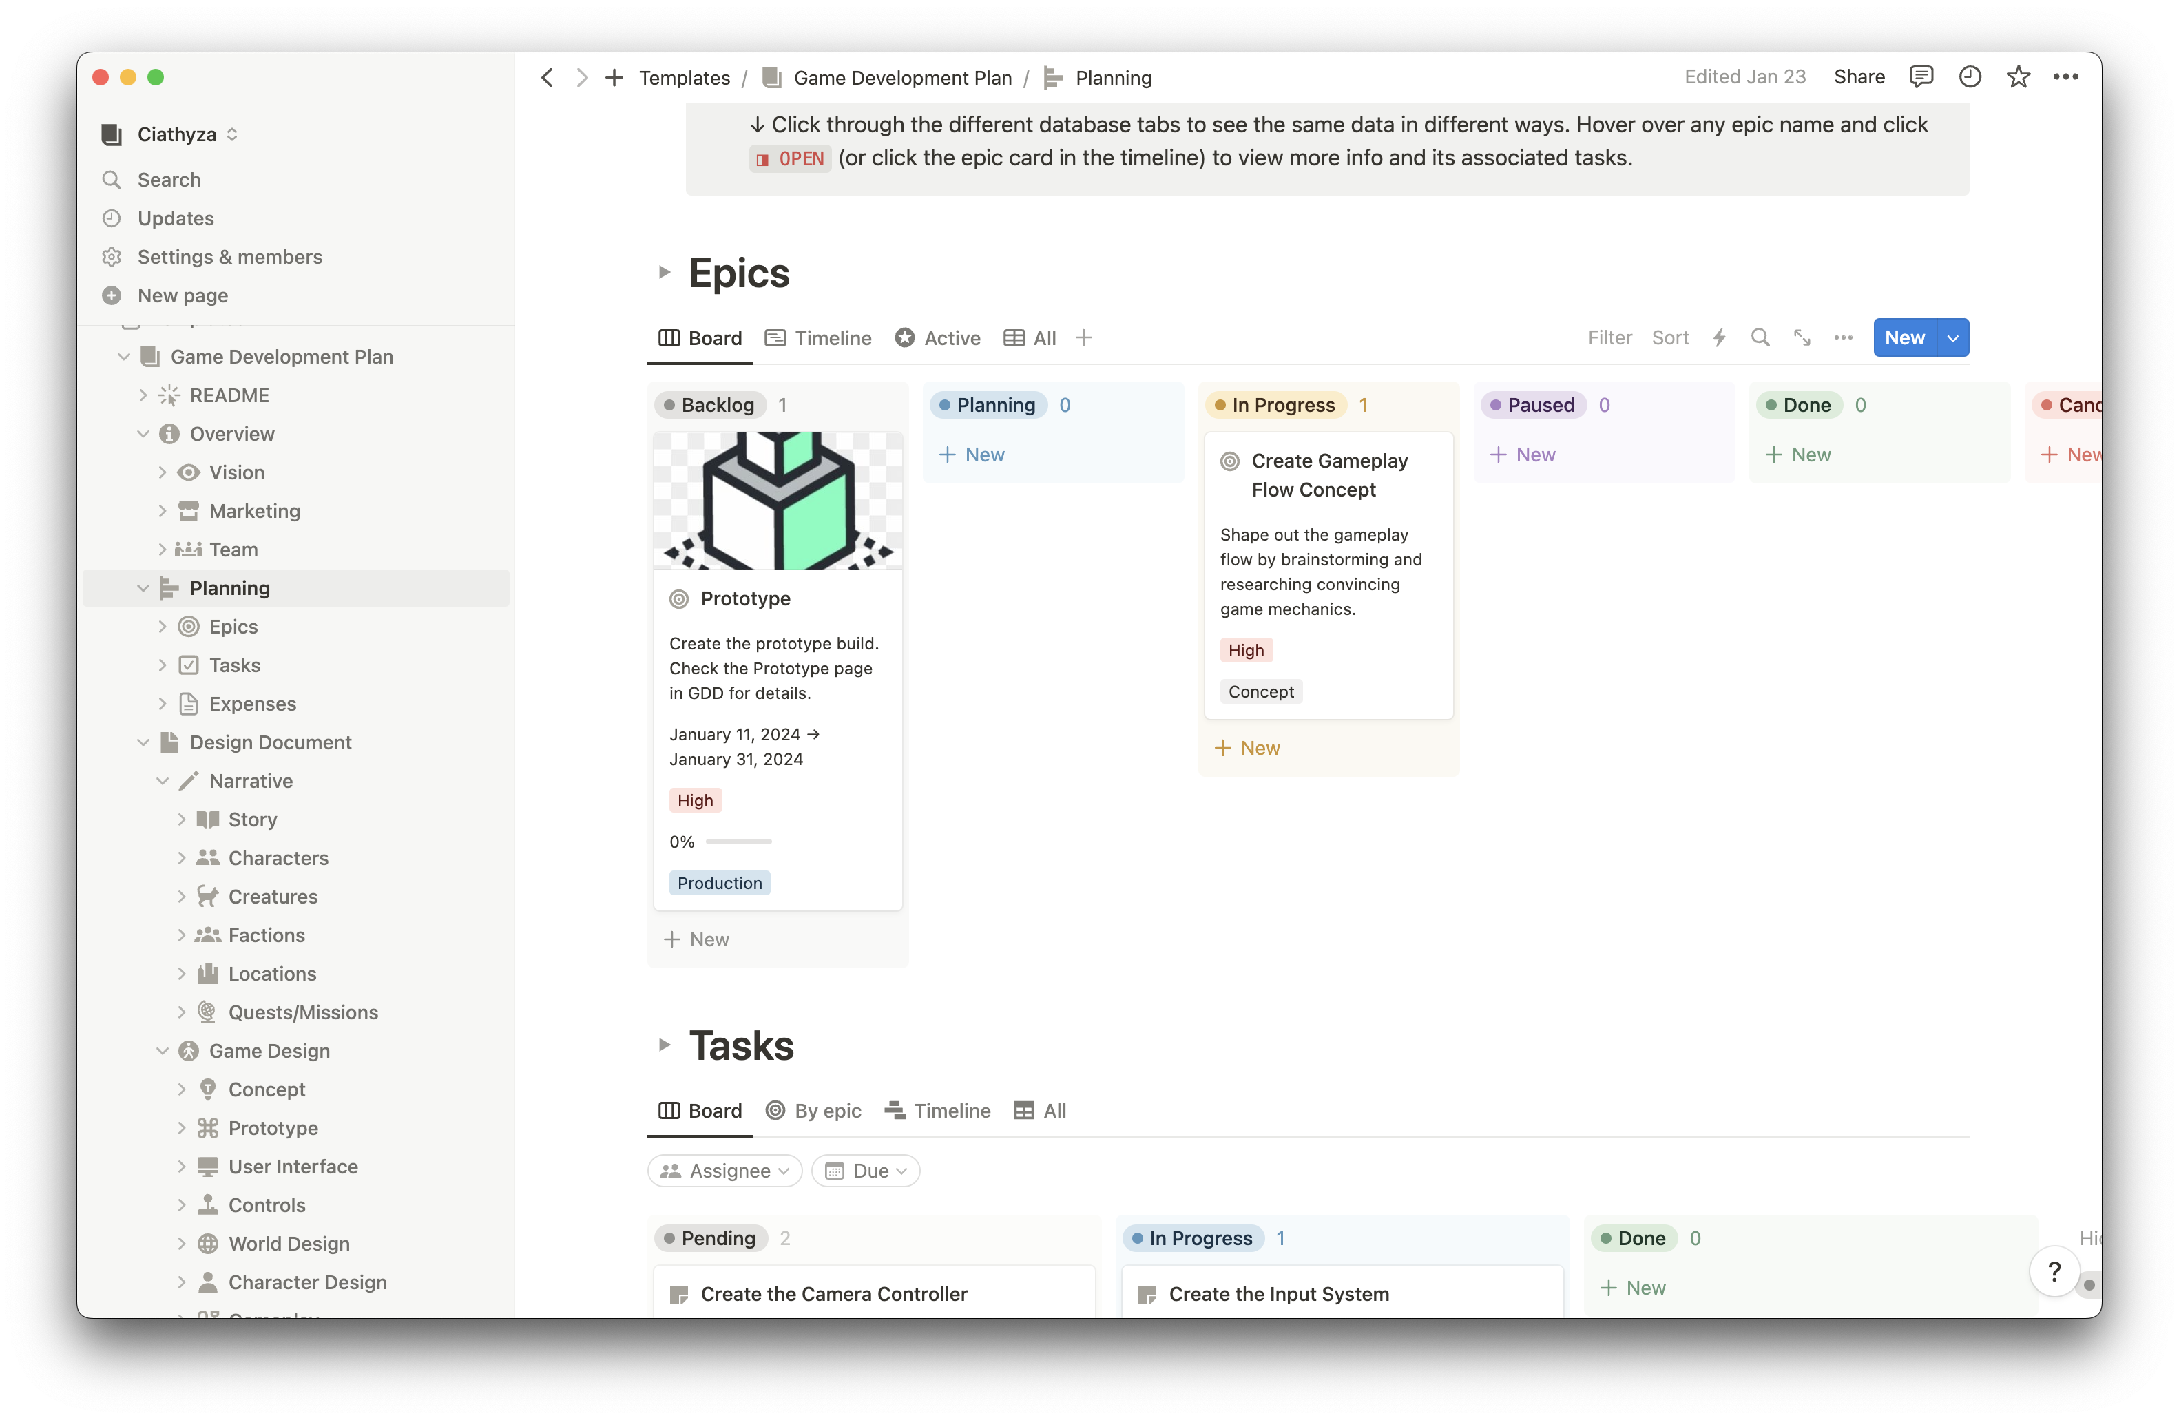The height and width of the screenshot is (1420, 2179).
Task: Open the Assignee filter dropdown
Action: point(724,1170)
